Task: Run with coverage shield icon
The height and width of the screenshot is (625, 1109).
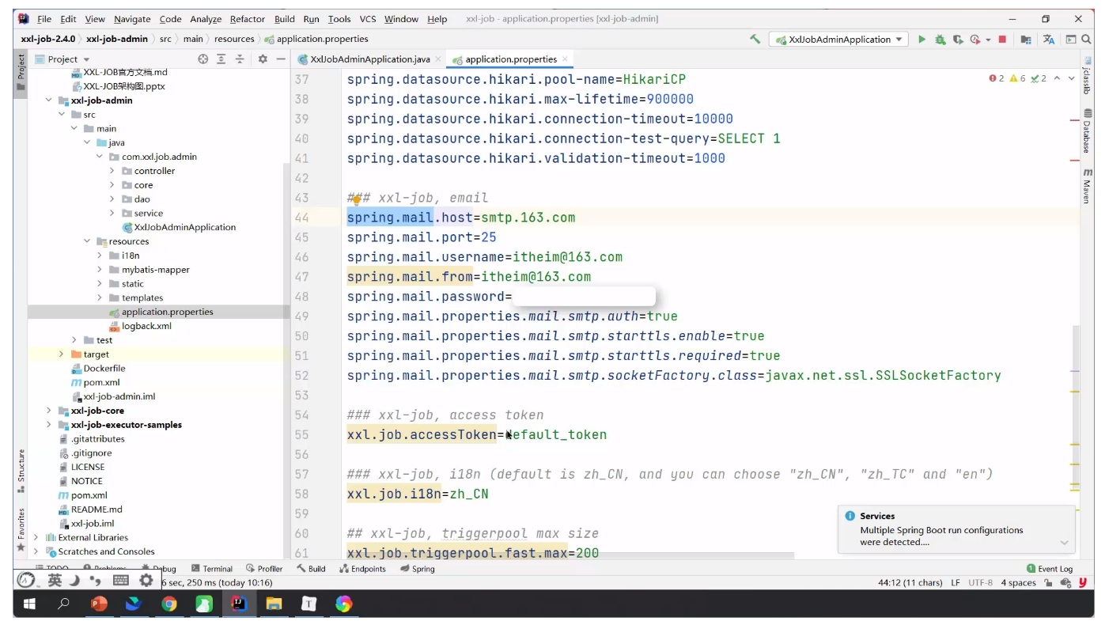Action: point(958,39)
